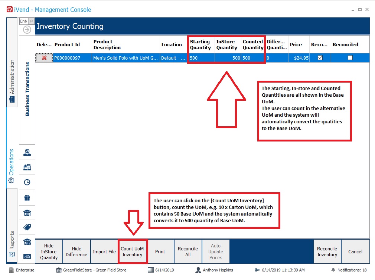Click the Enterprise status bar label
Viewport: 375px width, 280px height.
[x=25, y=270]
